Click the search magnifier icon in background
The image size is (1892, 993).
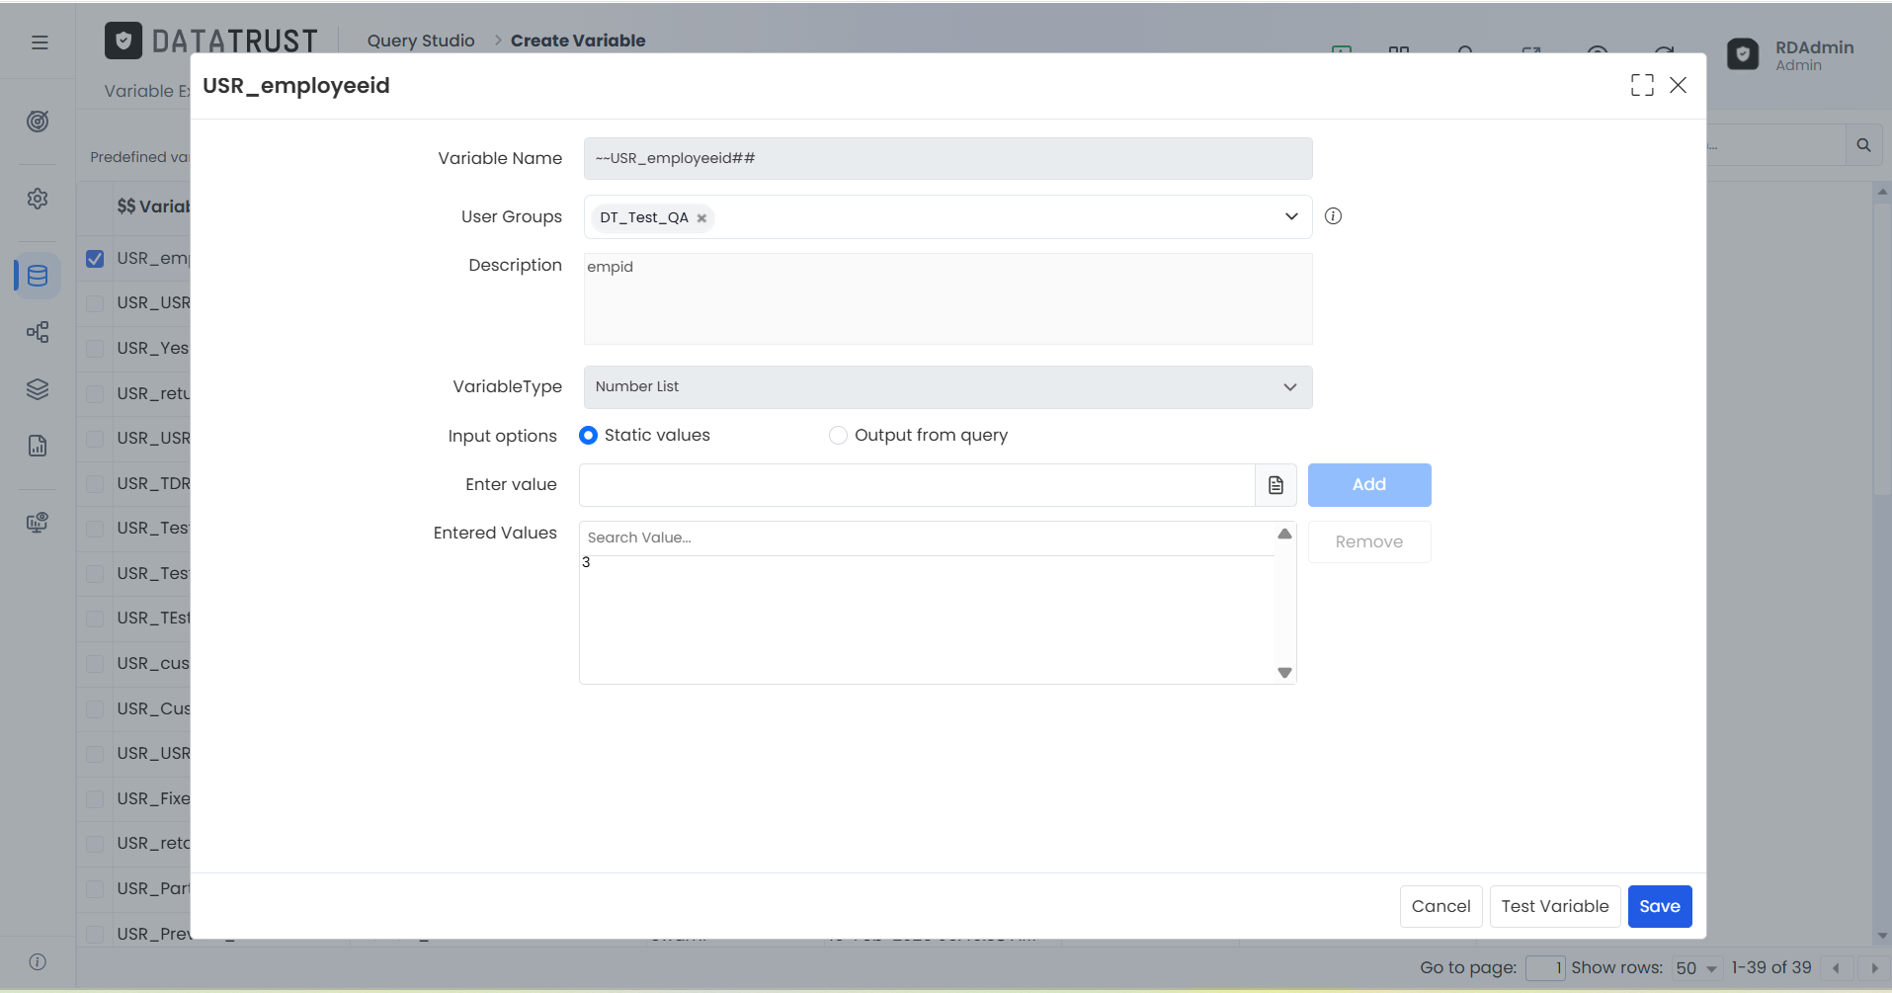click(x=1863, y=145)
